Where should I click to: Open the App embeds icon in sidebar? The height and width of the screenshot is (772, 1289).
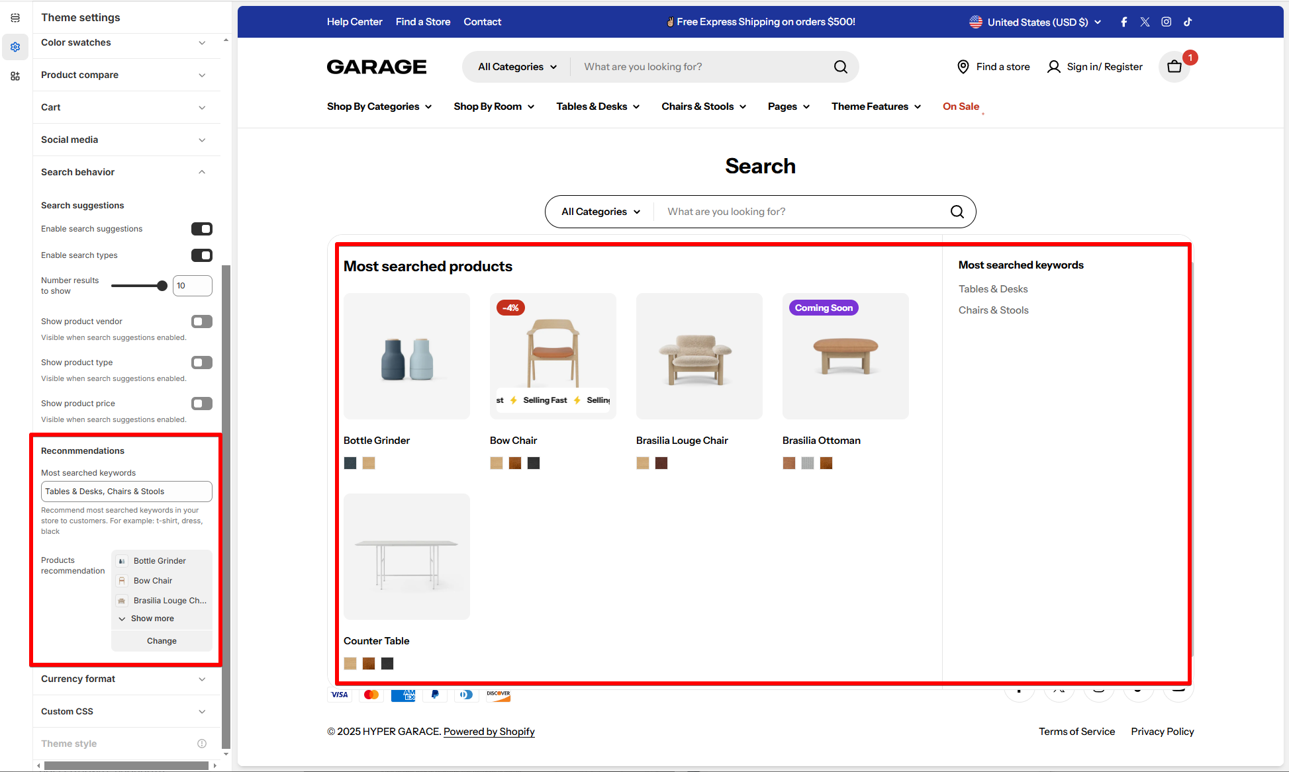click(15, 76)
